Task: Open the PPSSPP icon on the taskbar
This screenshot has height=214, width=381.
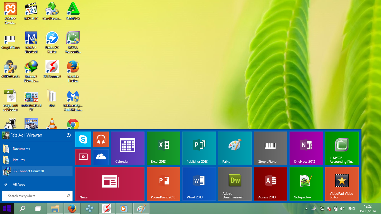Action: click(x=90, y=208)
